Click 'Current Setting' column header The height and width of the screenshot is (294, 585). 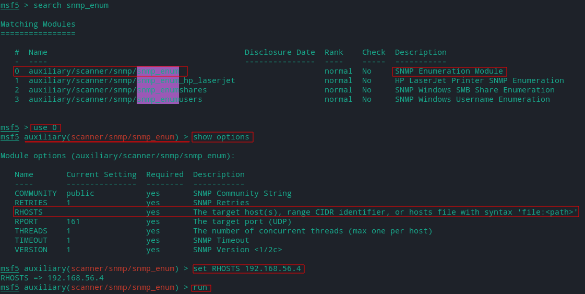point(101,174)
